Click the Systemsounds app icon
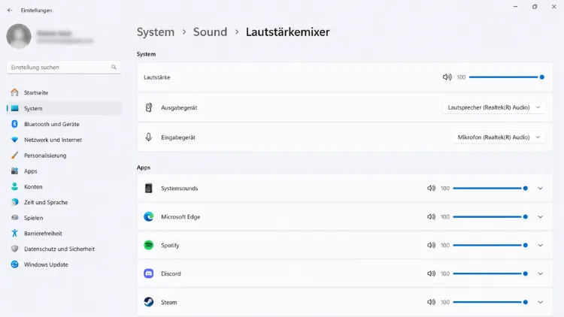 coord(149,189)
